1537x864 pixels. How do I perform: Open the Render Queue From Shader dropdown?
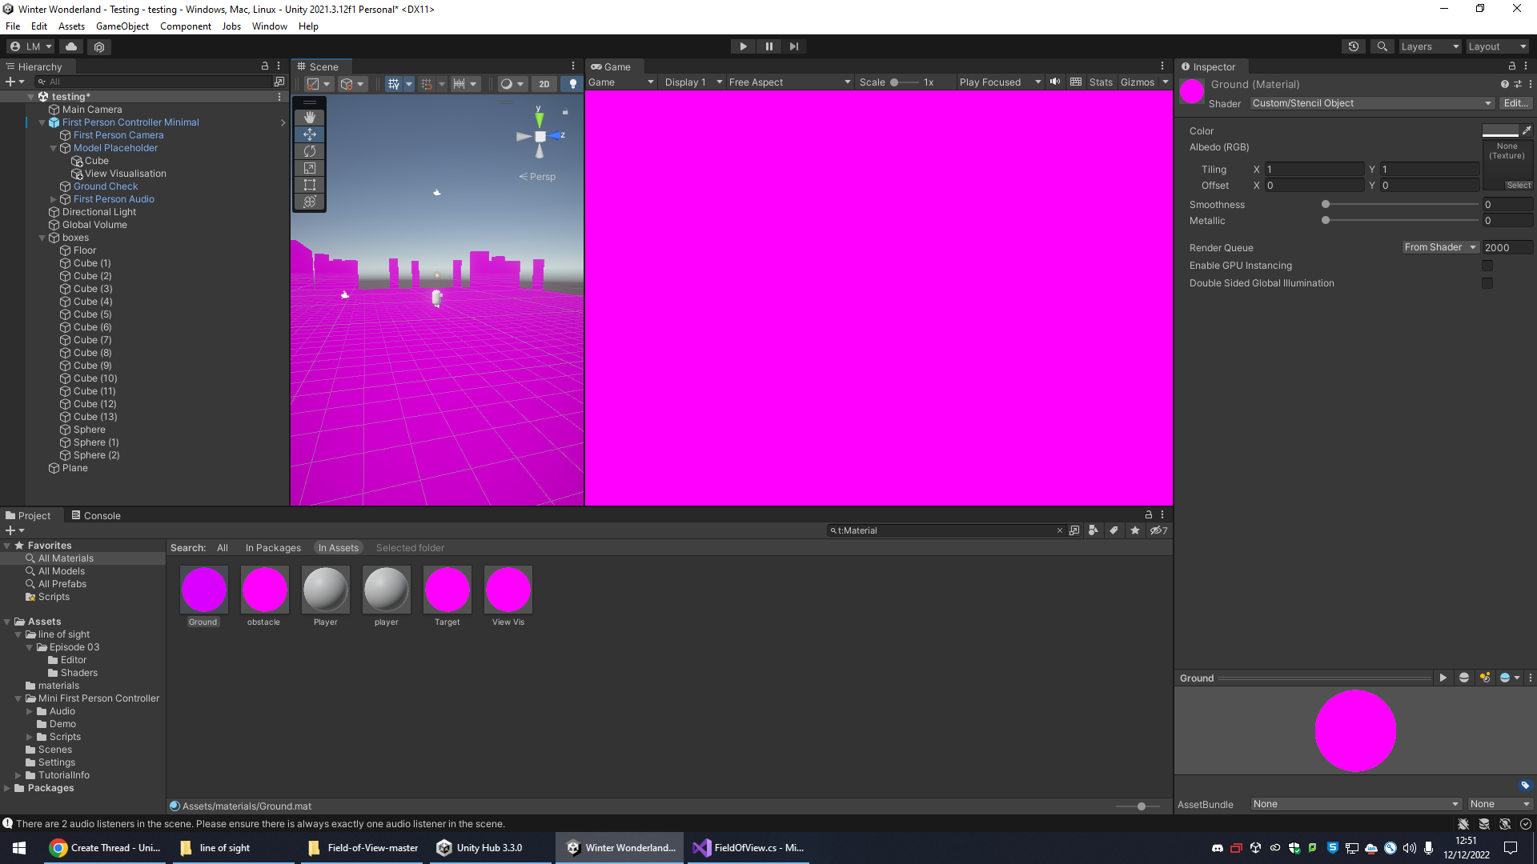click(x=1439, y=246)
